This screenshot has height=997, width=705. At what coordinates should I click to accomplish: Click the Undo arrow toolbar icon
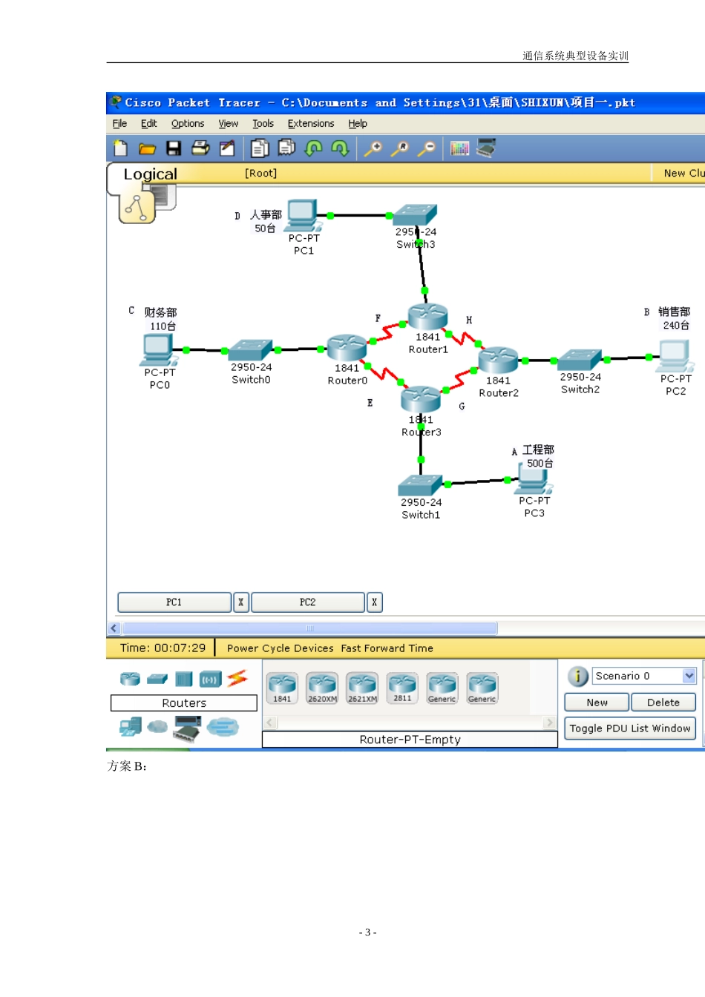pyautogui.click(x=314, y=148)
